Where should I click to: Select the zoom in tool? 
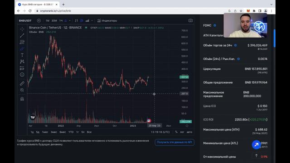[22, 90]
